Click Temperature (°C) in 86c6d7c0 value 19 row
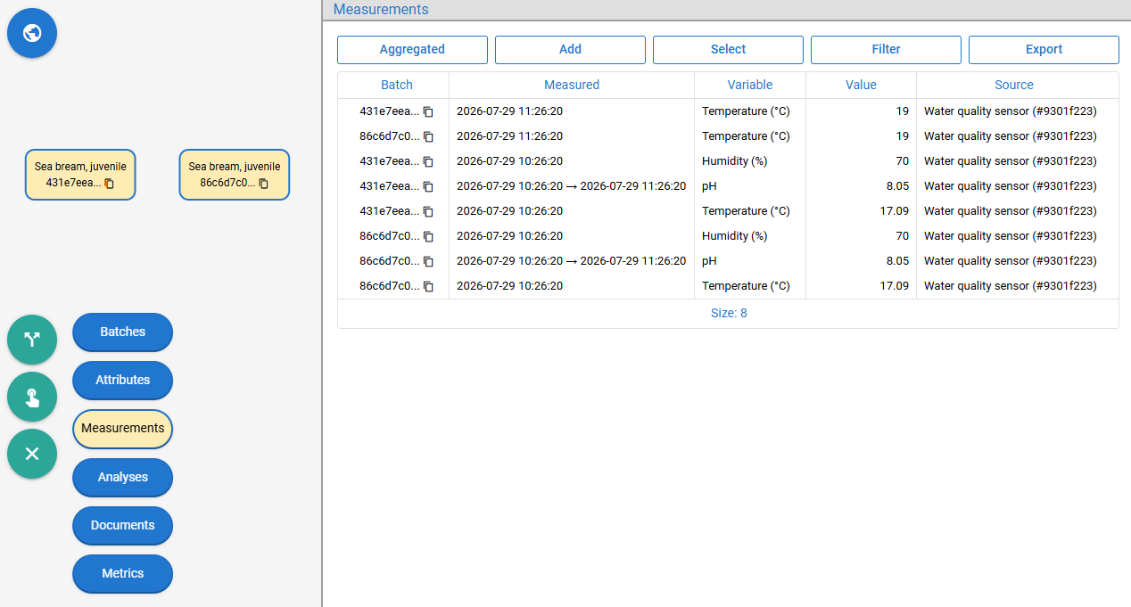This screenshot has height=607, width=1131. click(x=746, y=136)
